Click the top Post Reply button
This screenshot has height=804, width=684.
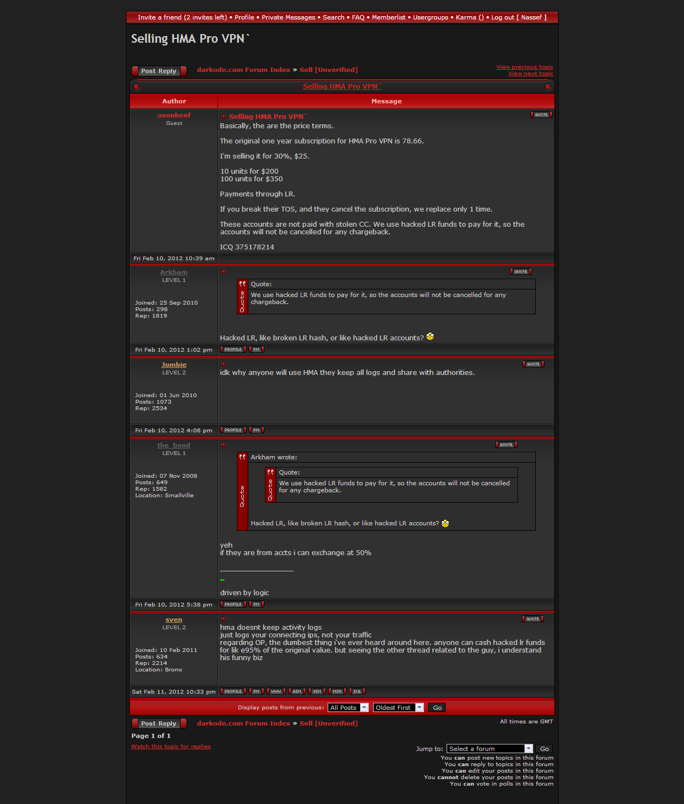[x=159, y=71]
